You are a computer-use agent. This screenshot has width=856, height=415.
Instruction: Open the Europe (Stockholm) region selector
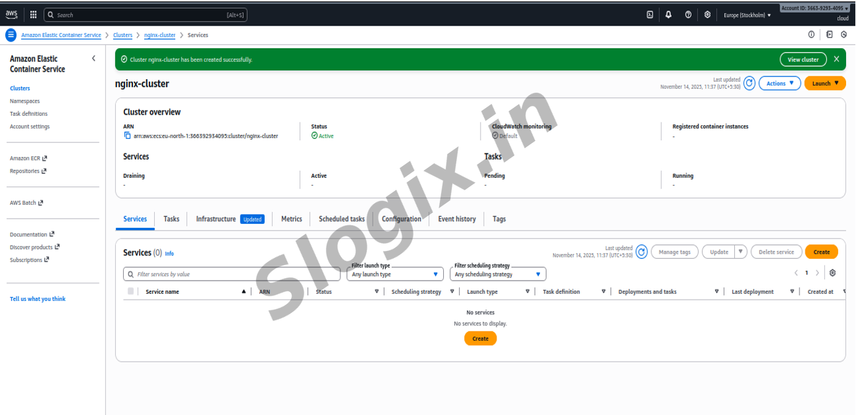(747, 14)
